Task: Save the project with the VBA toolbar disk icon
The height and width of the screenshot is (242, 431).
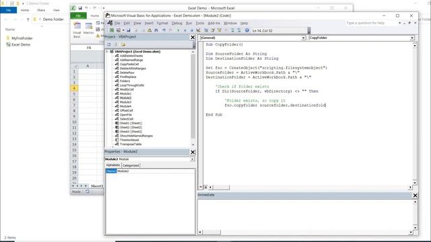Action: [x=129, y=30]
